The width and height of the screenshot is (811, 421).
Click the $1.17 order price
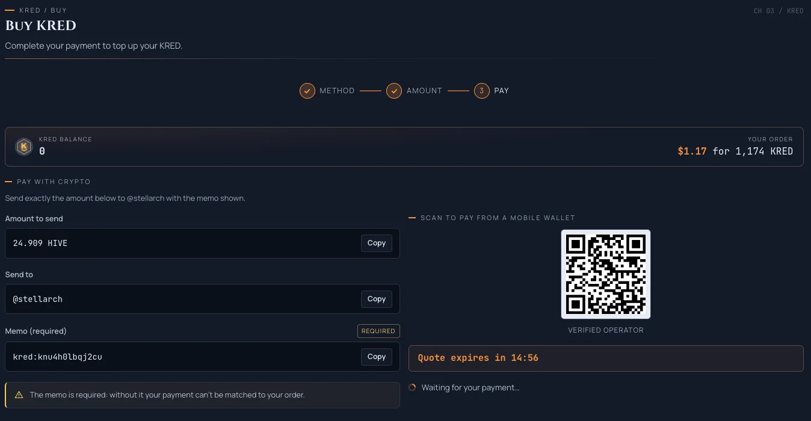pos(692,152)
